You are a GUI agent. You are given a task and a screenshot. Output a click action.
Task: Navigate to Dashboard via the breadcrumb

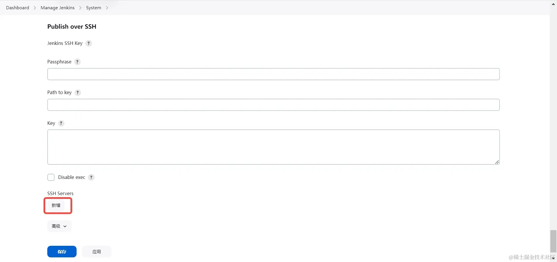tap(17, 8)
